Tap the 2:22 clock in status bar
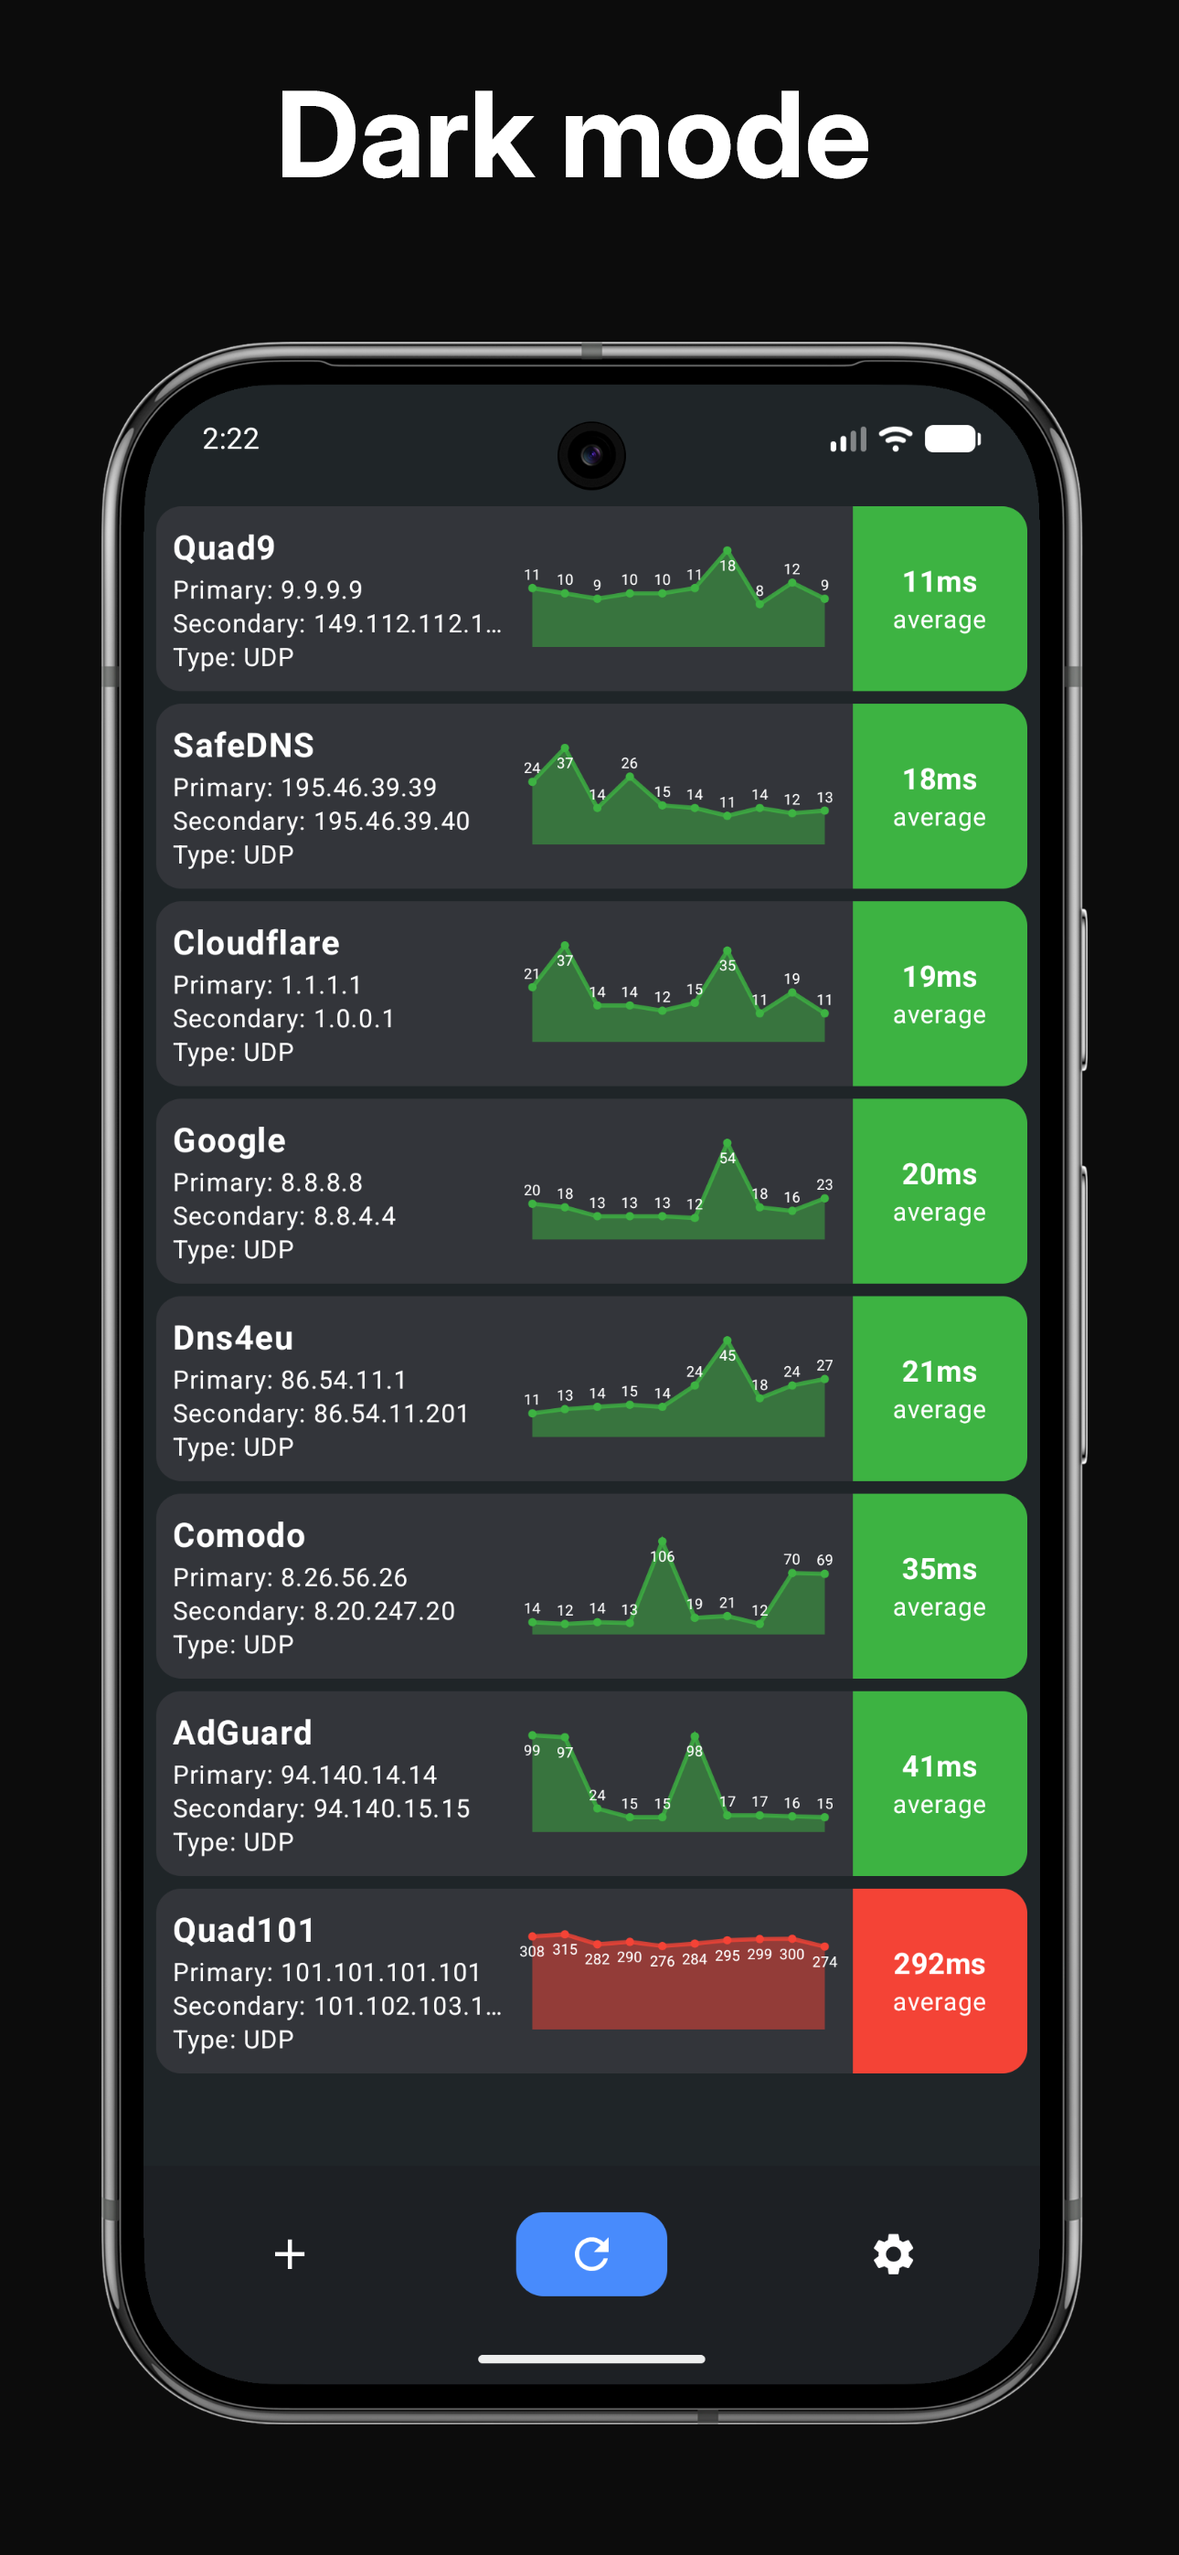 pyautogui.click(x=230, y=439)
